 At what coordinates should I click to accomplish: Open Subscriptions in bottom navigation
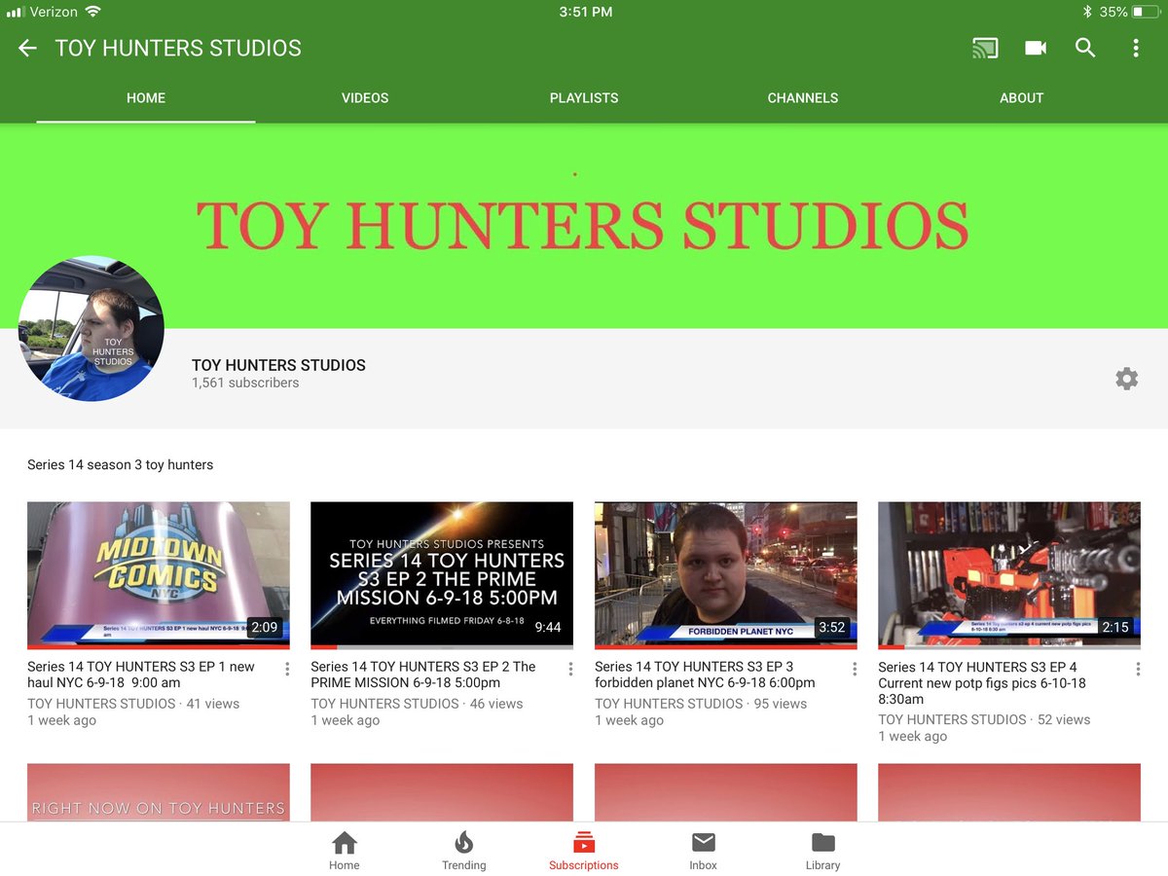(x=584, y=850)
